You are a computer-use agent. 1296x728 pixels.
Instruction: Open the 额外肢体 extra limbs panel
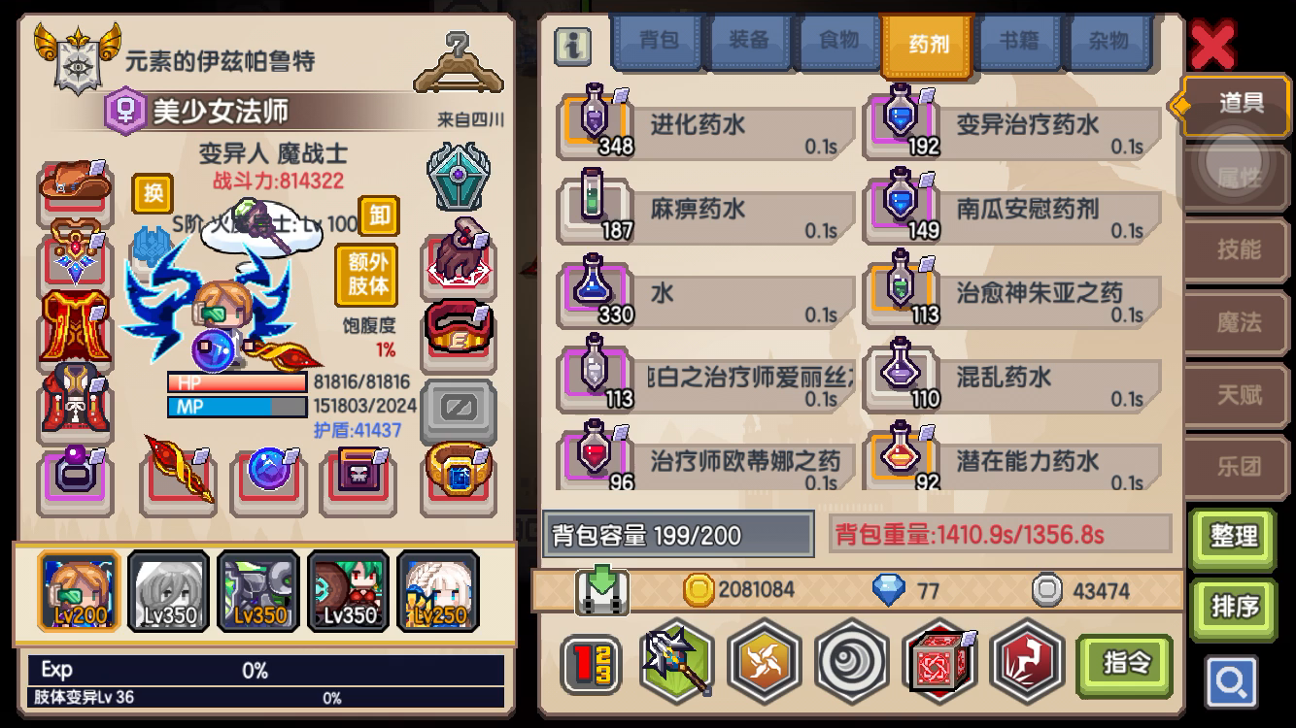pyautogui.click(x=367, y=275)
